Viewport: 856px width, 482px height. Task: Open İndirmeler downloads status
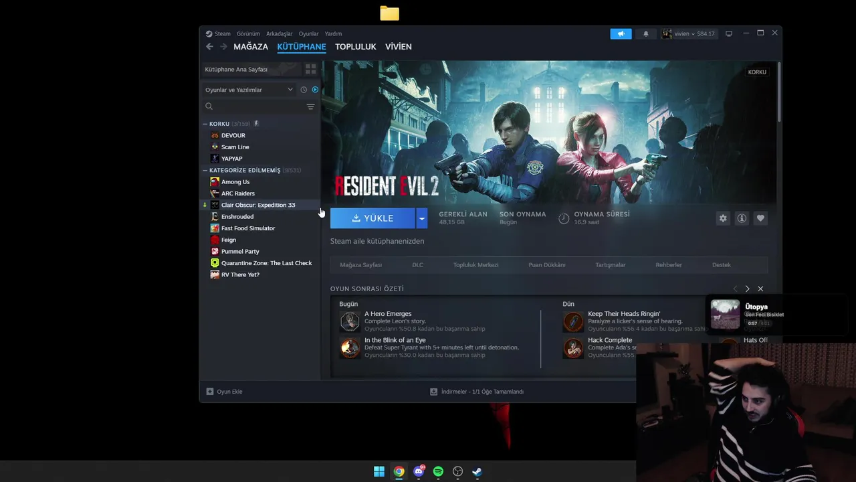coord(477,392)
